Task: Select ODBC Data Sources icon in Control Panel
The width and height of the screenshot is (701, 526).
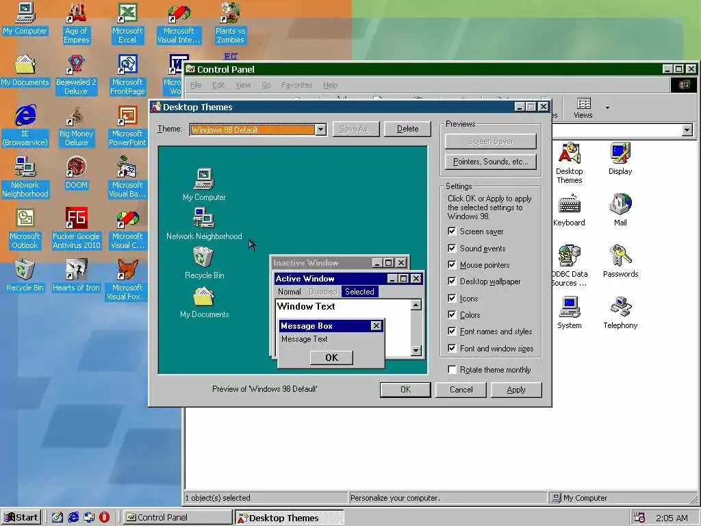Action: [570, 266]
